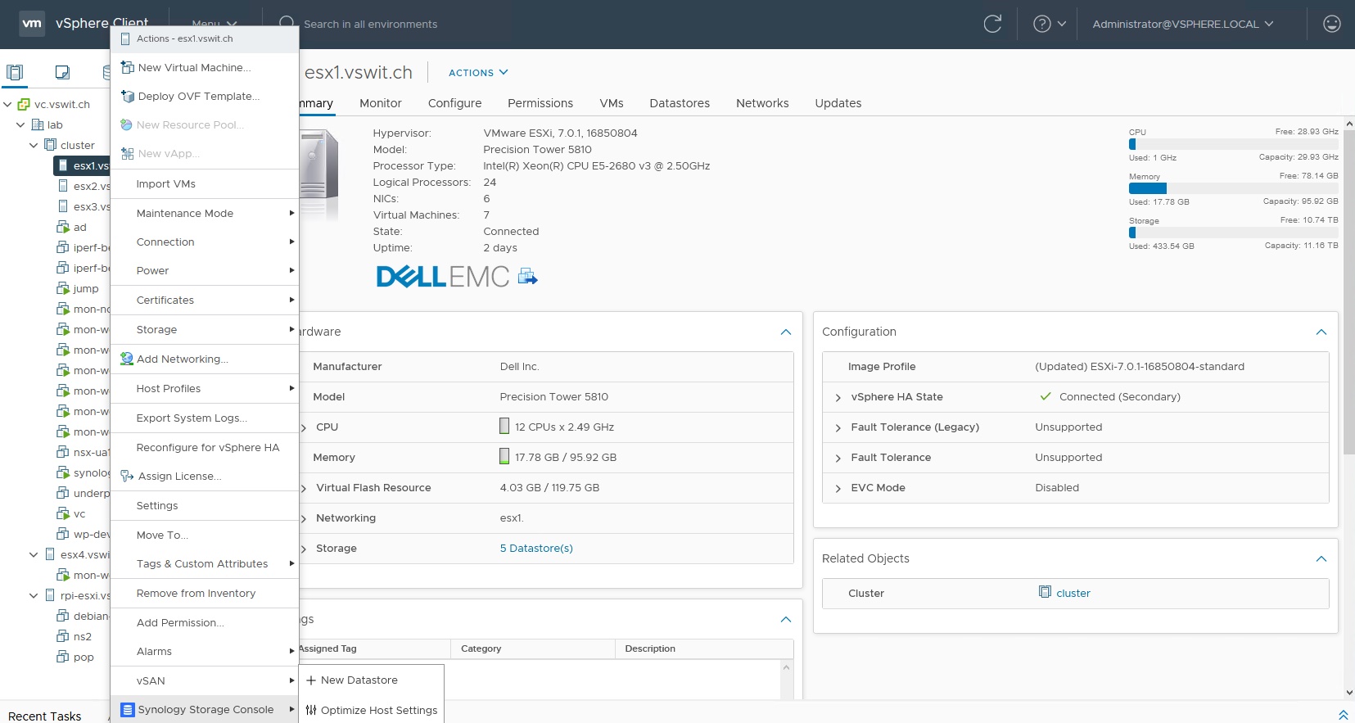
Task: Click the Synology Storage Console icon
Action: (127, 710)
